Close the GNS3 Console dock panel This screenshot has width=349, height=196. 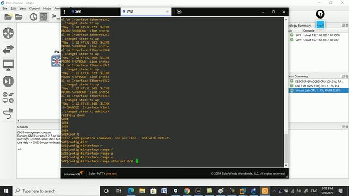(347, 127)
